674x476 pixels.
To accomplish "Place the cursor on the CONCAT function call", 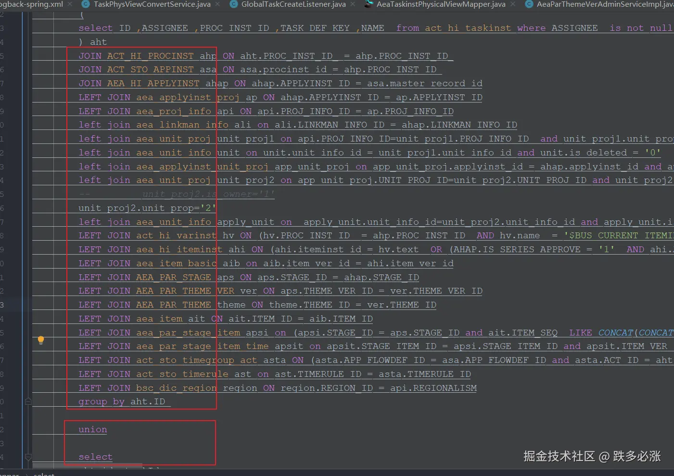I will [x=616, y=332].
